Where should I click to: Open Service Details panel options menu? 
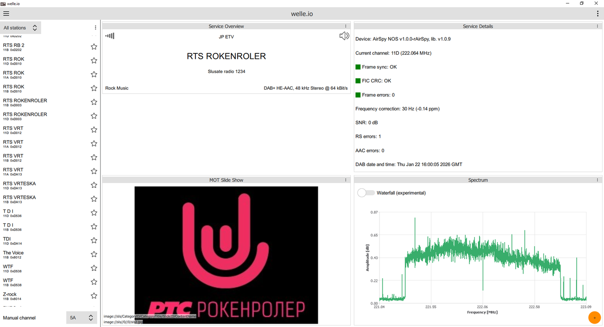coord(597,26)
